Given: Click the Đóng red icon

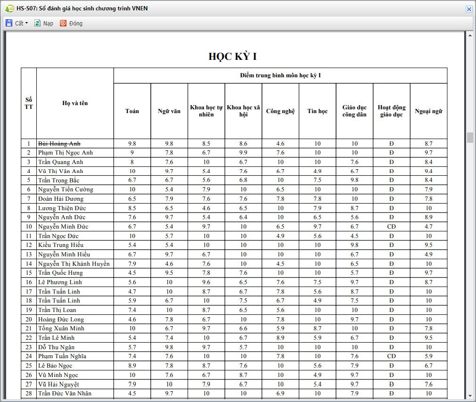Looking at the screenshot, I should (63, 23).
